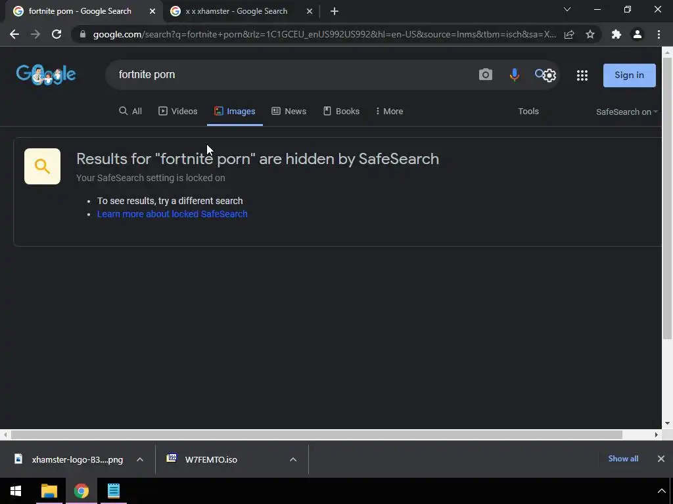Open the search Tools options
The width and height of the screenshot is (673, 504).
(x=528, y=111)
